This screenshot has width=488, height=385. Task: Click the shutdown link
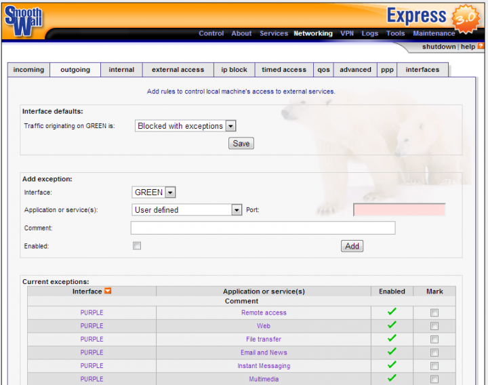[x=439, y=47]
